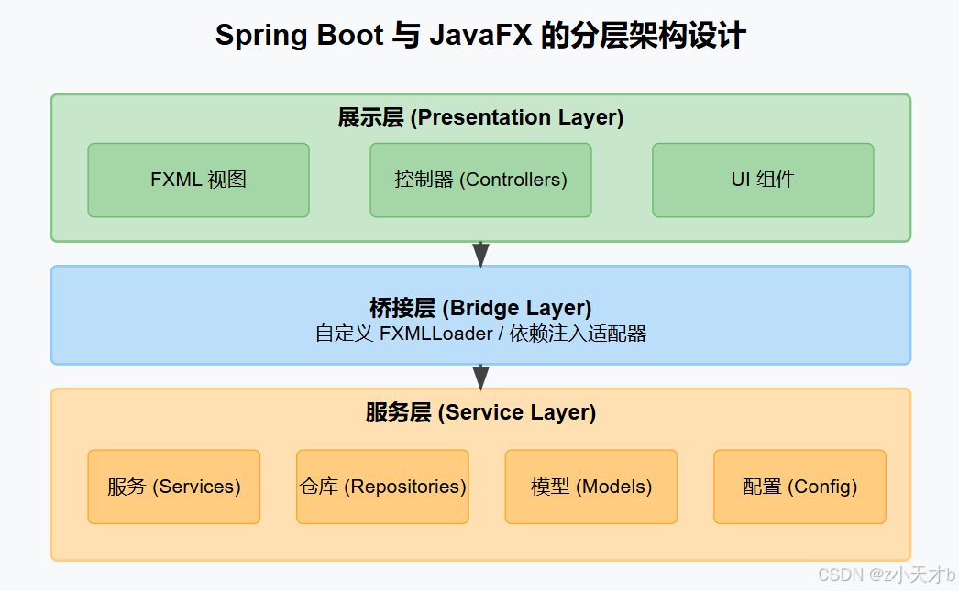Select the 服务层 (Service Layer) container
The height and width of the screenshot is (591, 959).
tap(480, 474)
